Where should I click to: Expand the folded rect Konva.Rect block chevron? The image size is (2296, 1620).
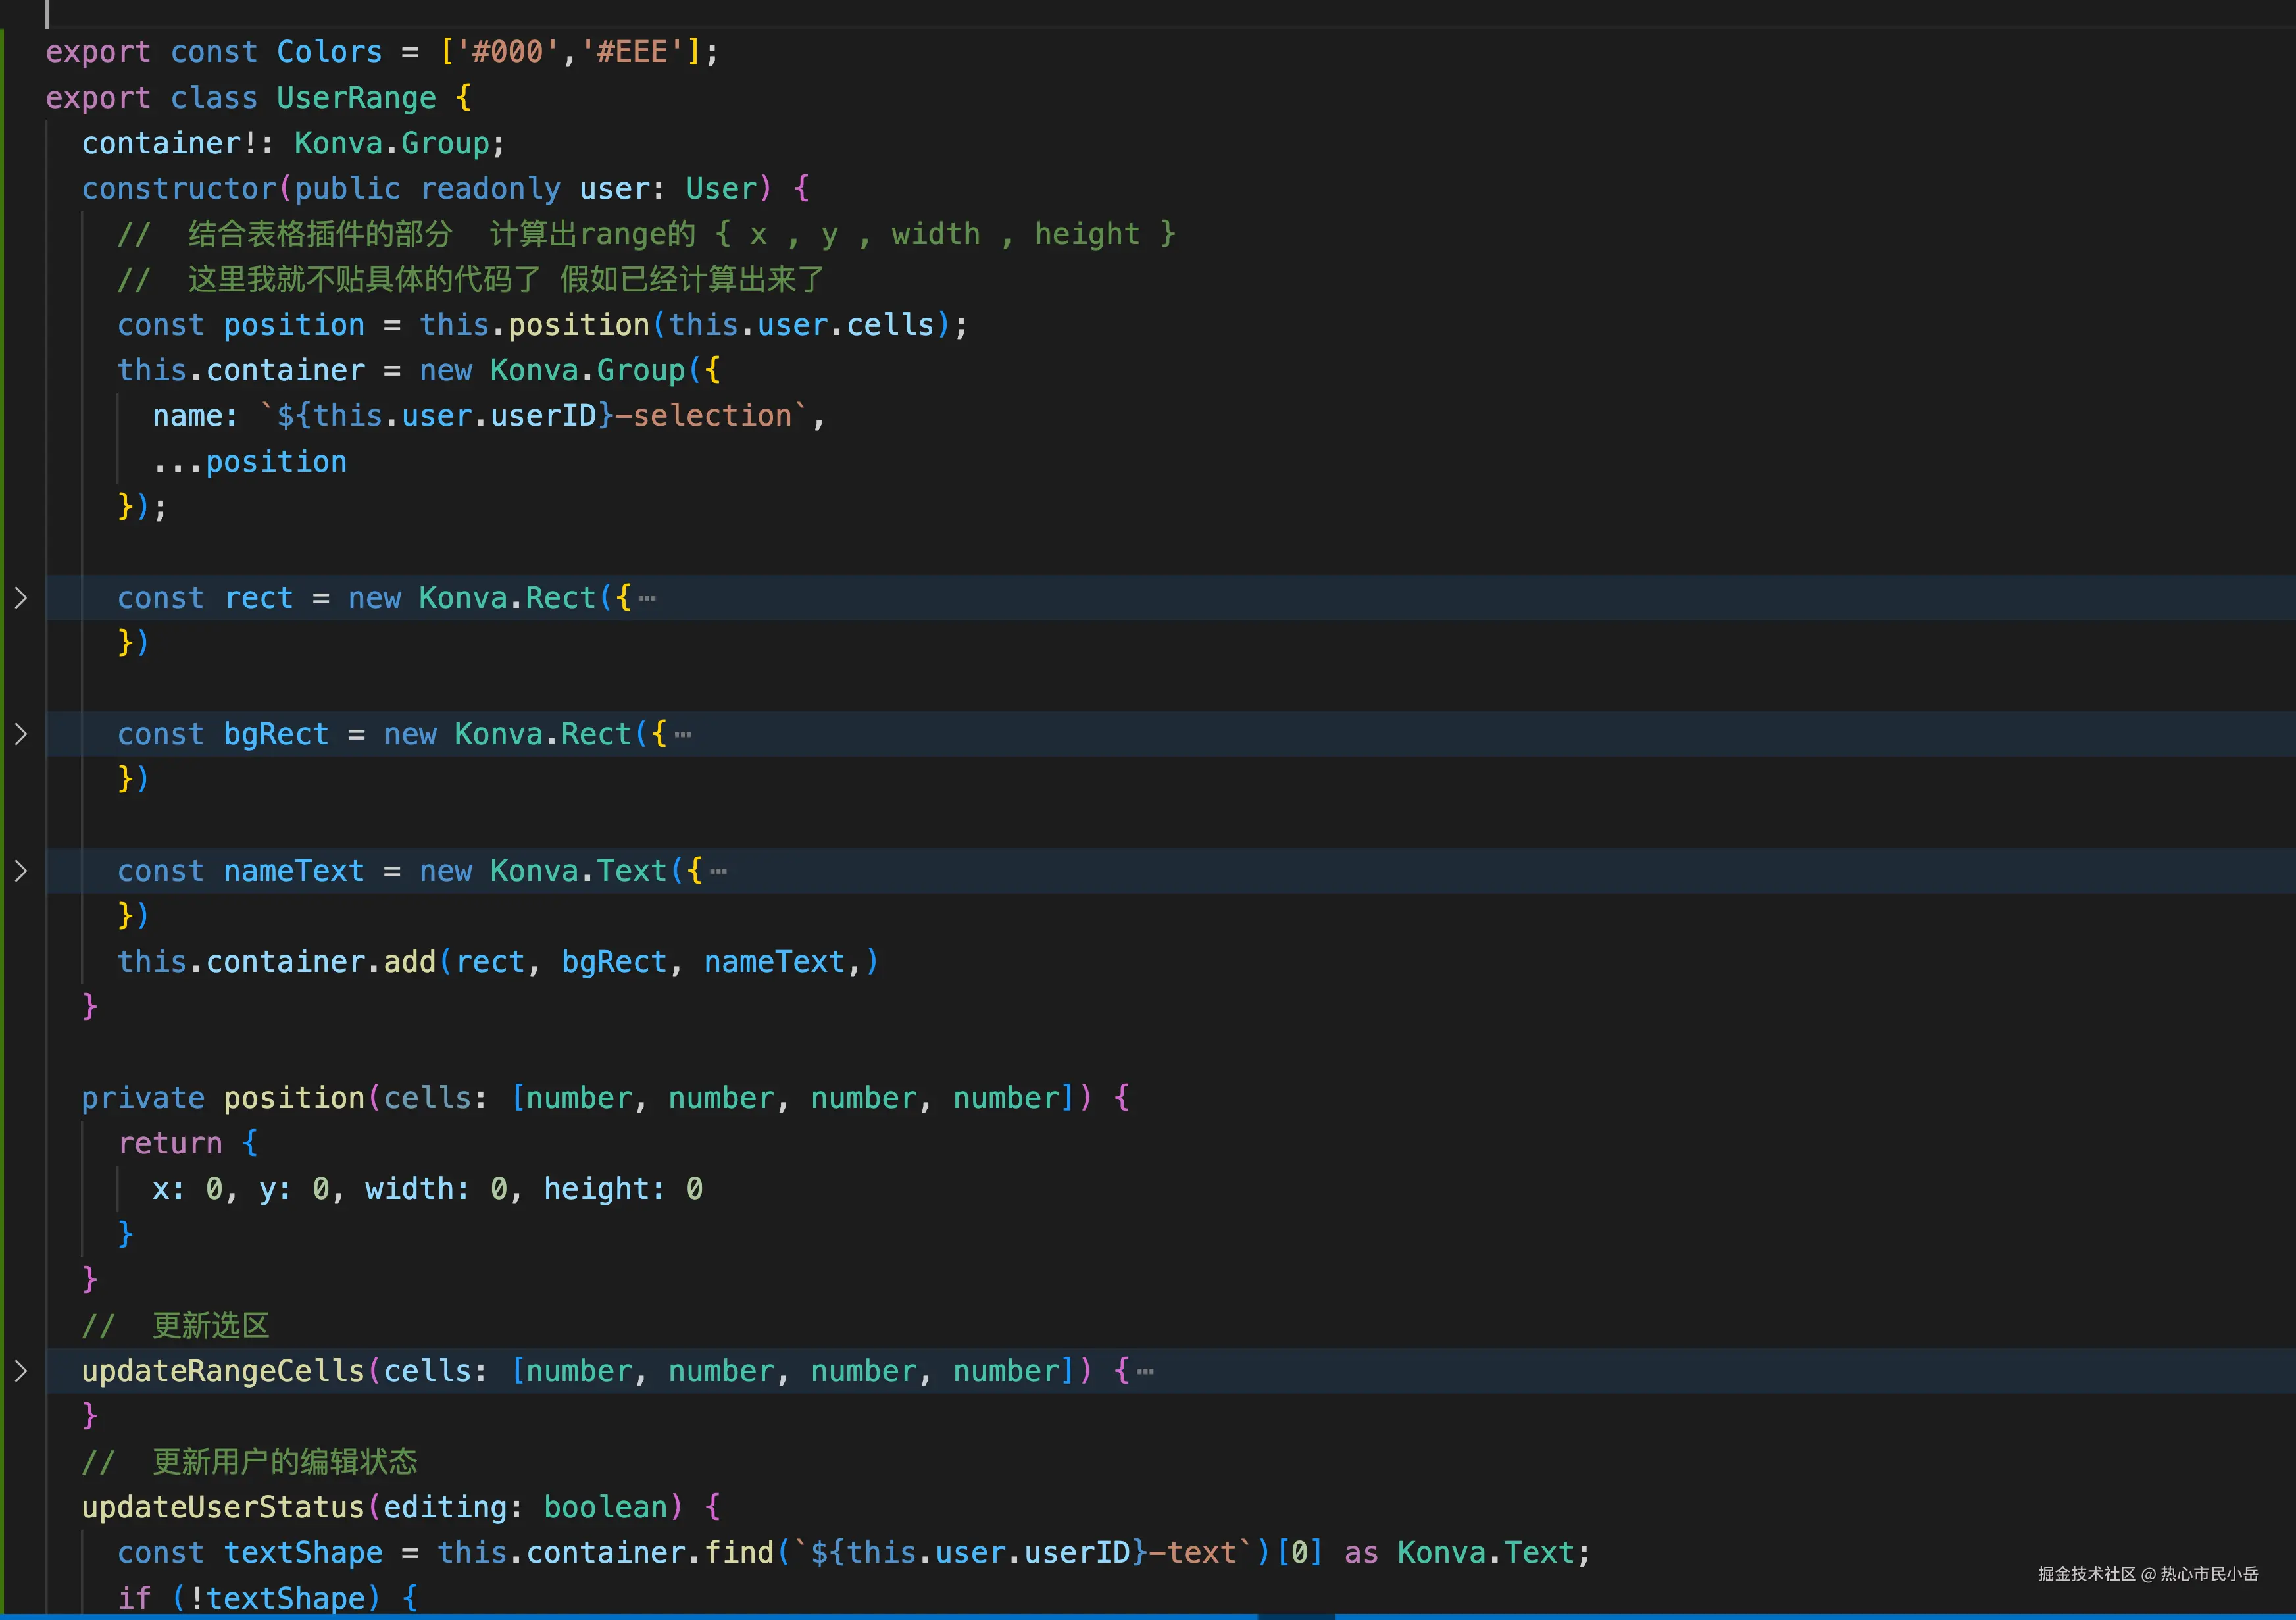(x=21, y=598)
